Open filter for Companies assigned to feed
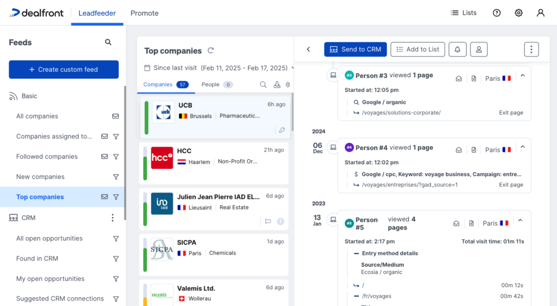 116,136
